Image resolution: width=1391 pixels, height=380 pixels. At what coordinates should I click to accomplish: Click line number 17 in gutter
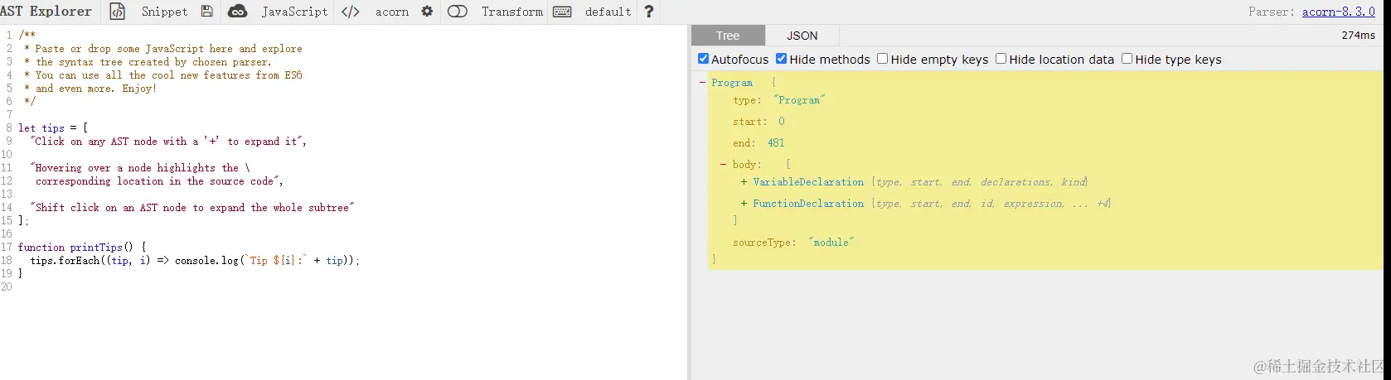(x=7, y=248)
